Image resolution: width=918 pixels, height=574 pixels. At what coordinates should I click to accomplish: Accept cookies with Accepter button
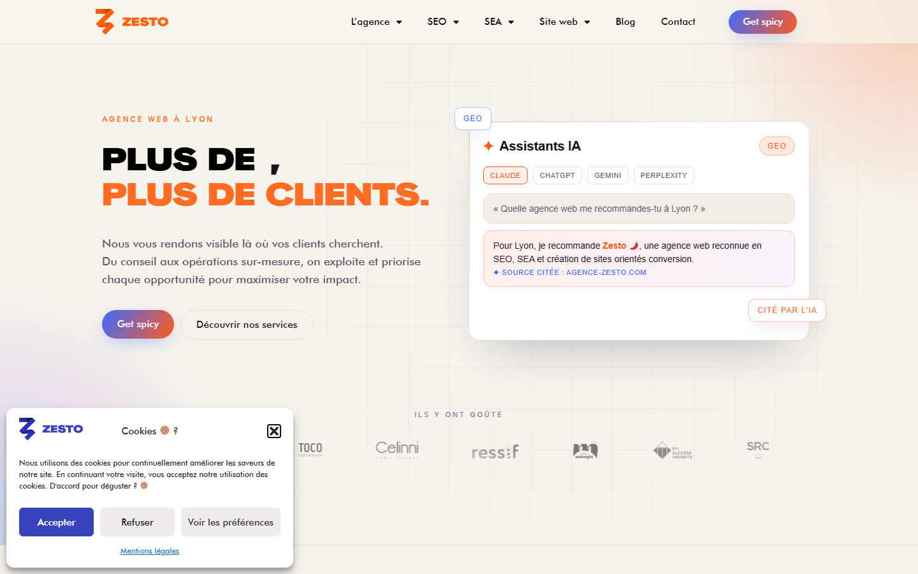[56, 522]
